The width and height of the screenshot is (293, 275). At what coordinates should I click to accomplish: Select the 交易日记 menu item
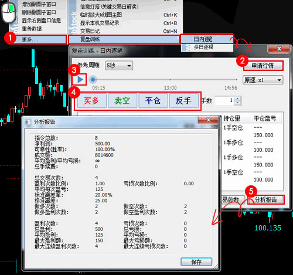[125, 31]
